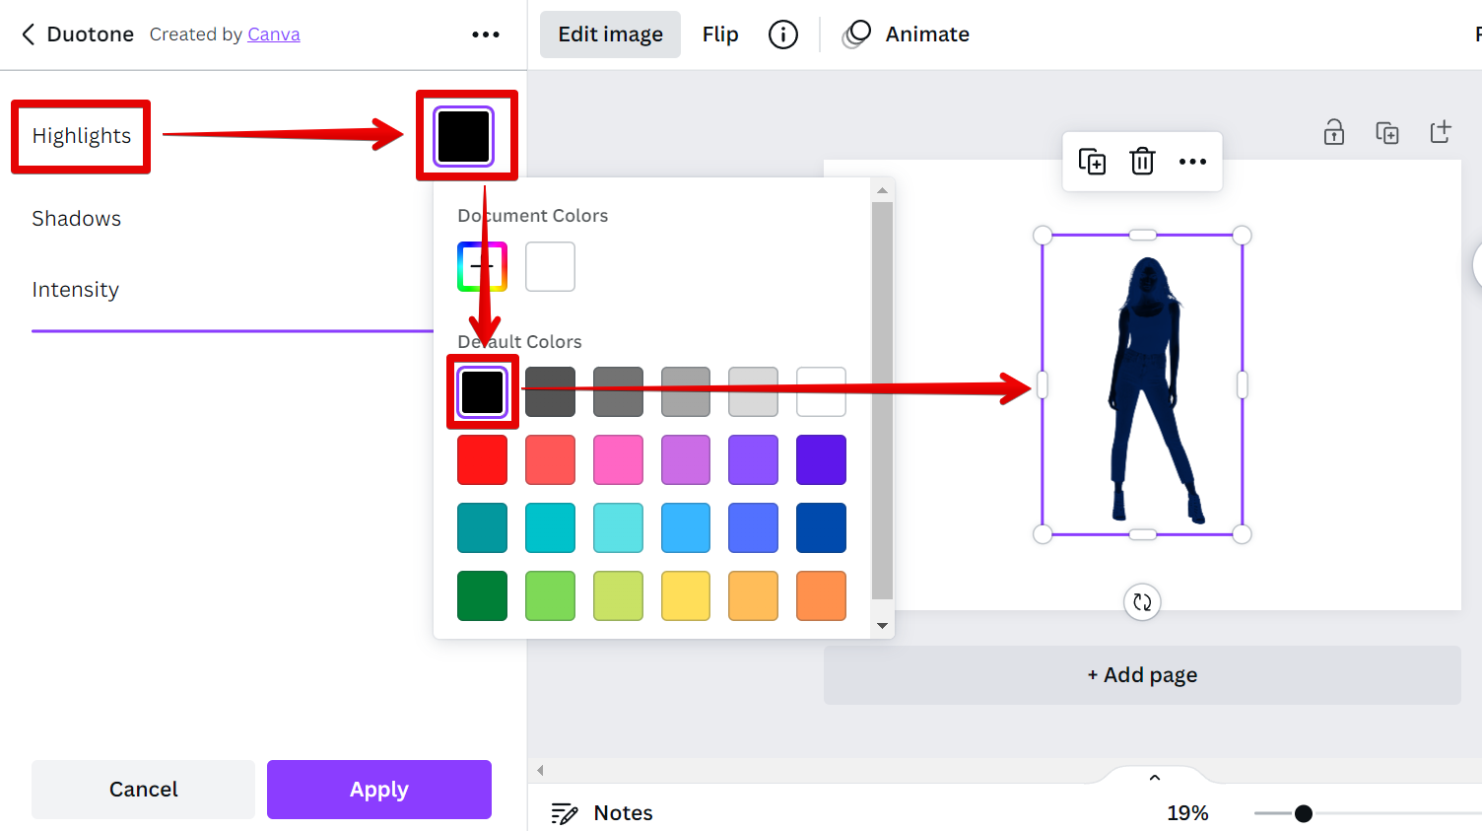
Task: Click the image info icon
Action: [x=782, y=35]
